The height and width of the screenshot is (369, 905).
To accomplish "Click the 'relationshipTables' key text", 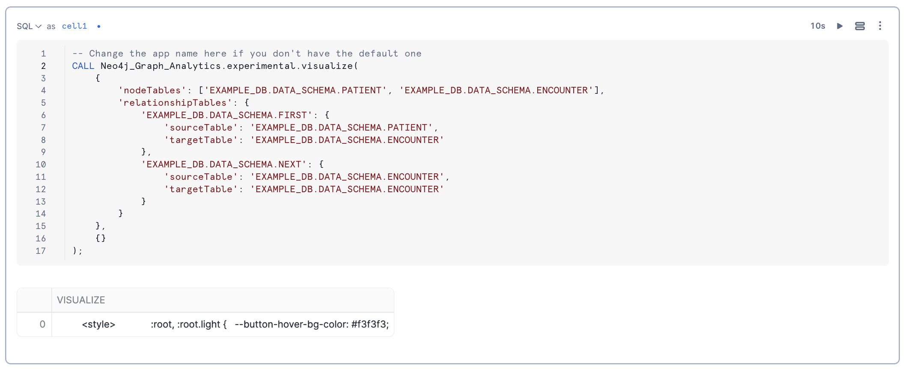I will point(175,103).
